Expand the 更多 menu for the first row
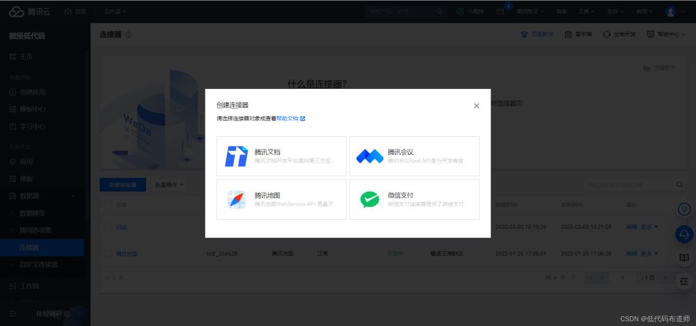Viewport: 696px width, 326px height. point(649,227)
